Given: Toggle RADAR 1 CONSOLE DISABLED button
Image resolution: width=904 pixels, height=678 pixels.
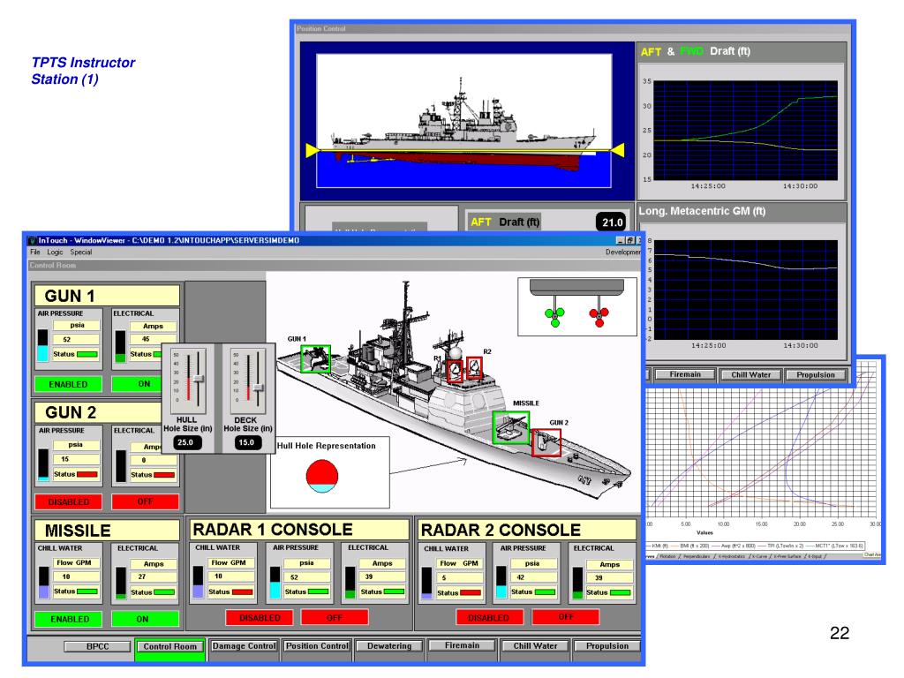Looking at the screenshot, I should pos(260,617).
